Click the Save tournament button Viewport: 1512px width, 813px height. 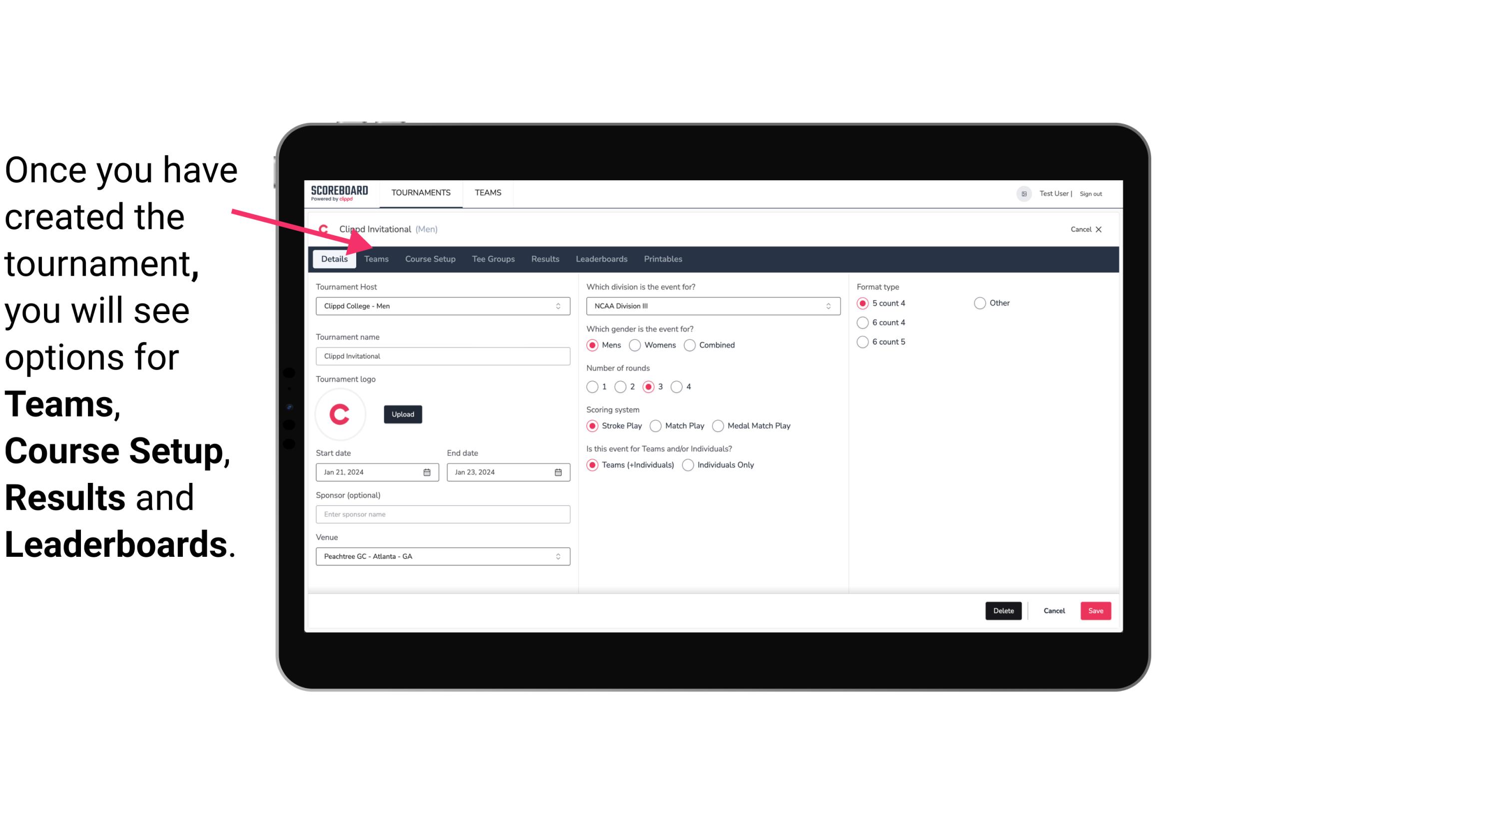1095,611
